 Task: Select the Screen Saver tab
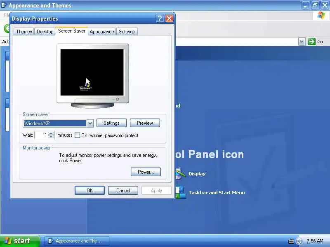point(71,31)
